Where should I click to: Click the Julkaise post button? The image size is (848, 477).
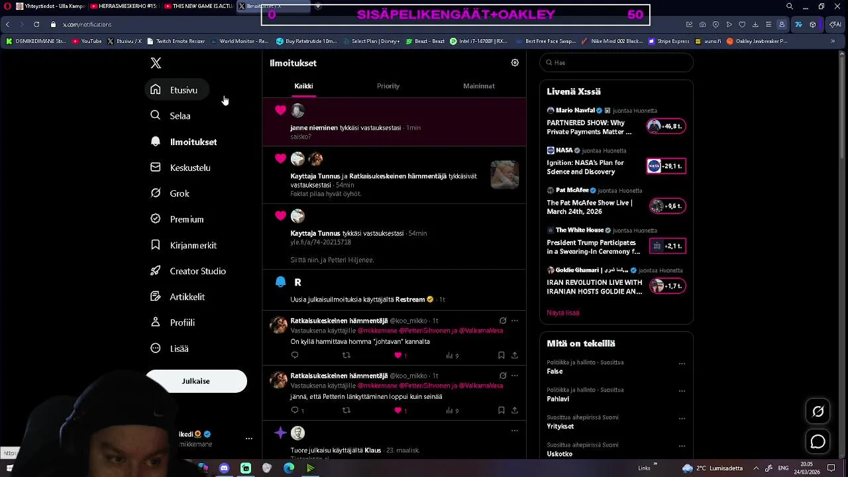(x=196, y=381)
